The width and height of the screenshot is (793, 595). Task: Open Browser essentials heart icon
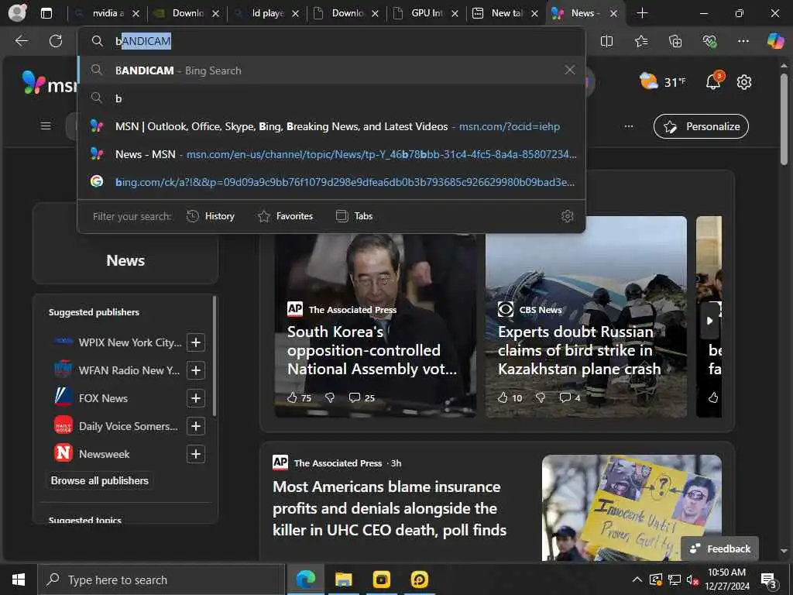709,41
